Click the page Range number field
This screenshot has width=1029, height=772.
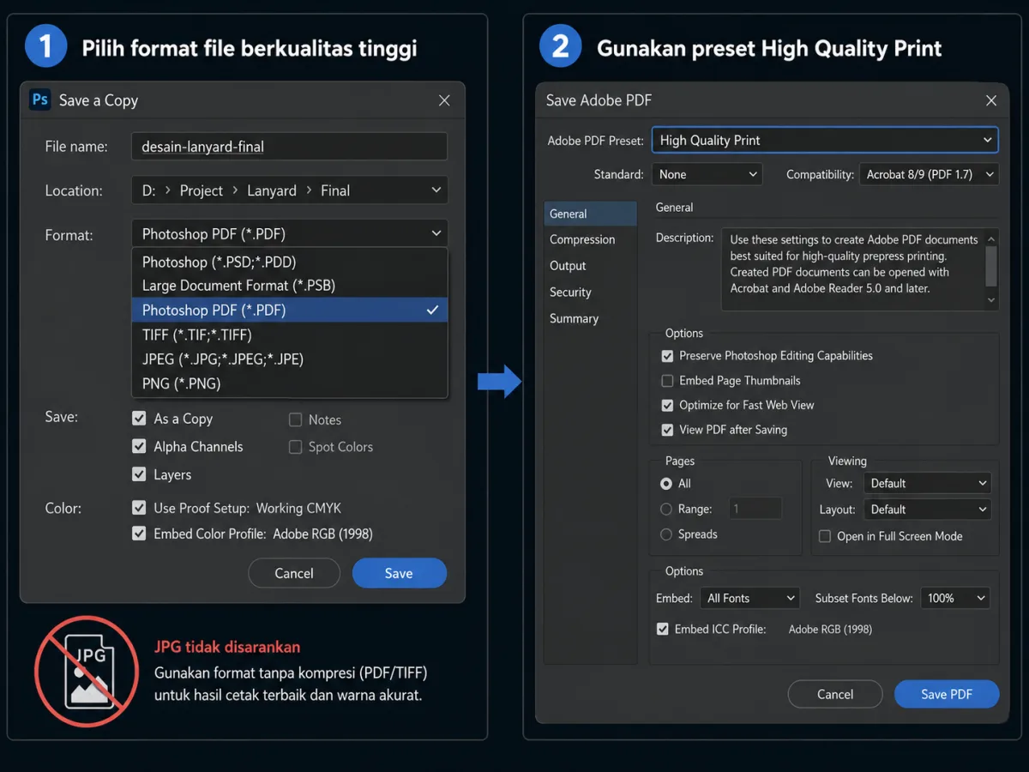point(755,509)
